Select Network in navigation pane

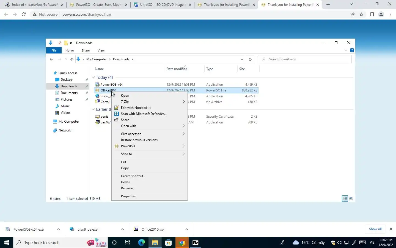(65, 130)
